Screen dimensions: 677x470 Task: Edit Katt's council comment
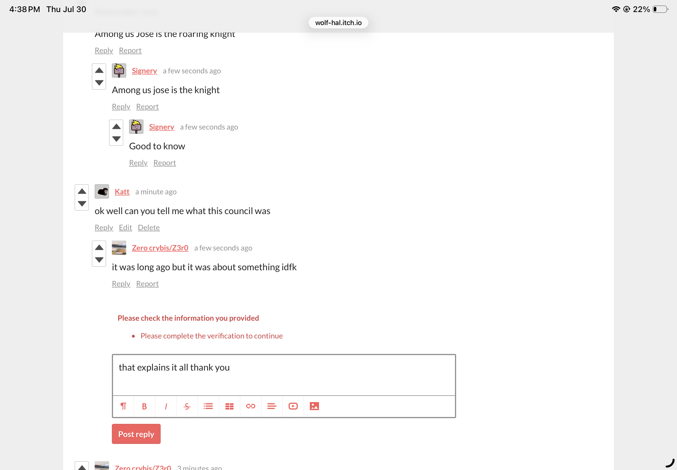coord(125,228)
